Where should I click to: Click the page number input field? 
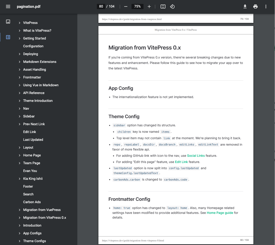pos(101,6)
